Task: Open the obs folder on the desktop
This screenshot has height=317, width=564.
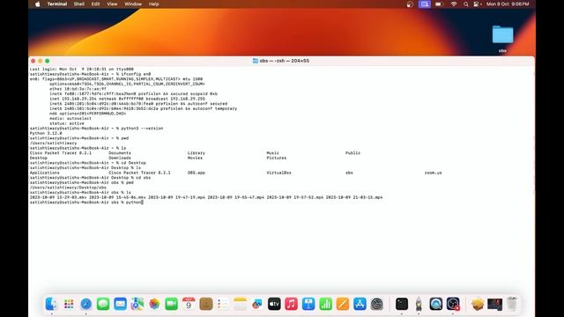Action: coord(502,35)
